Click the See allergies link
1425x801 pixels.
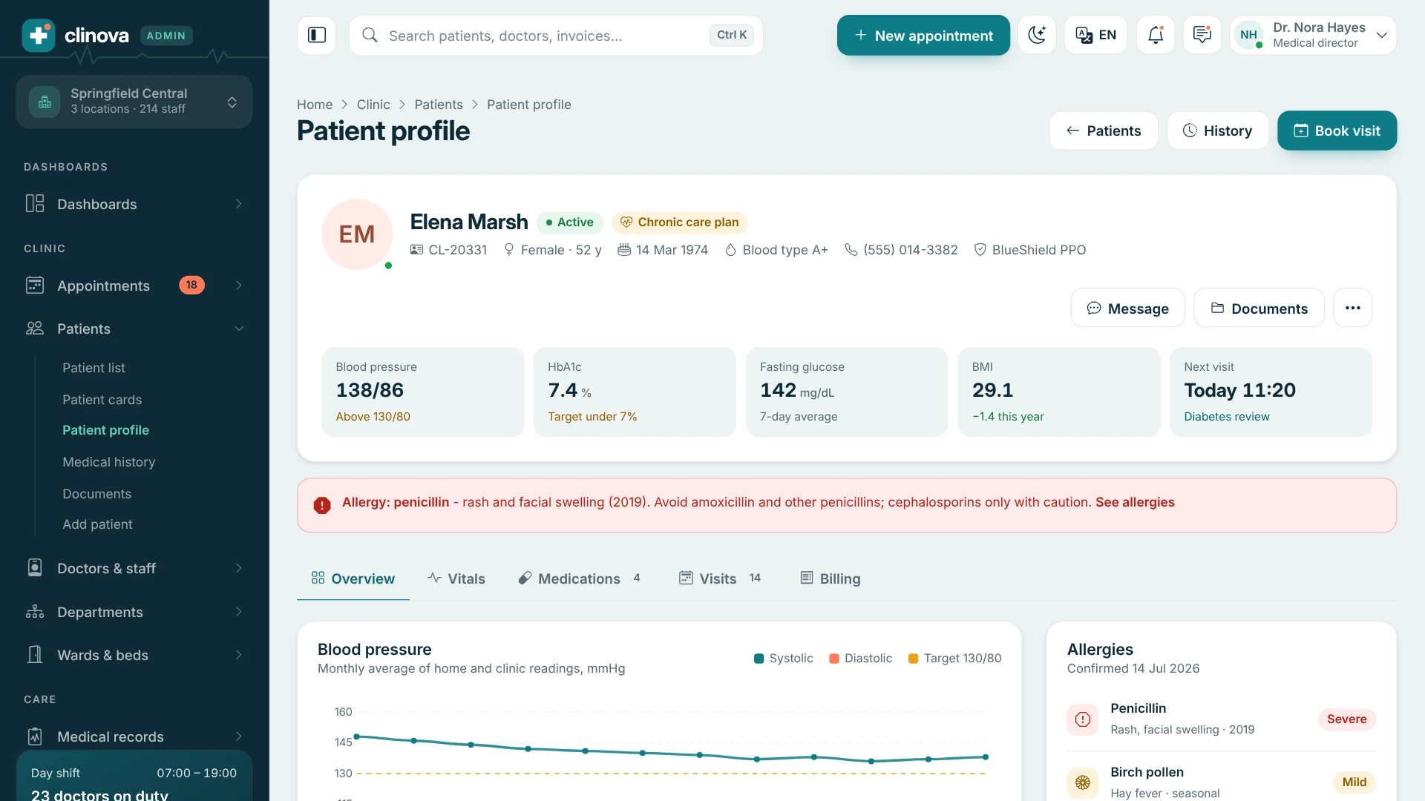tap(1135, 502)
